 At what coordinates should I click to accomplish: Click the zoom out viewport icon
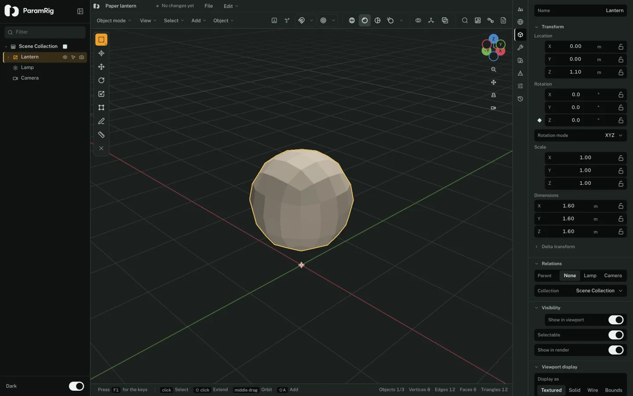[494, 70]
